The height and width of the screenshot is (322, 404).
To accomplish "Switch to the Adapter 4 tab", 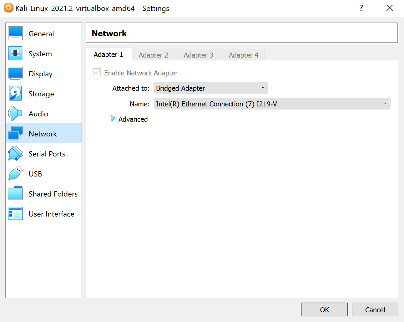I will click(x=244, y=55).
